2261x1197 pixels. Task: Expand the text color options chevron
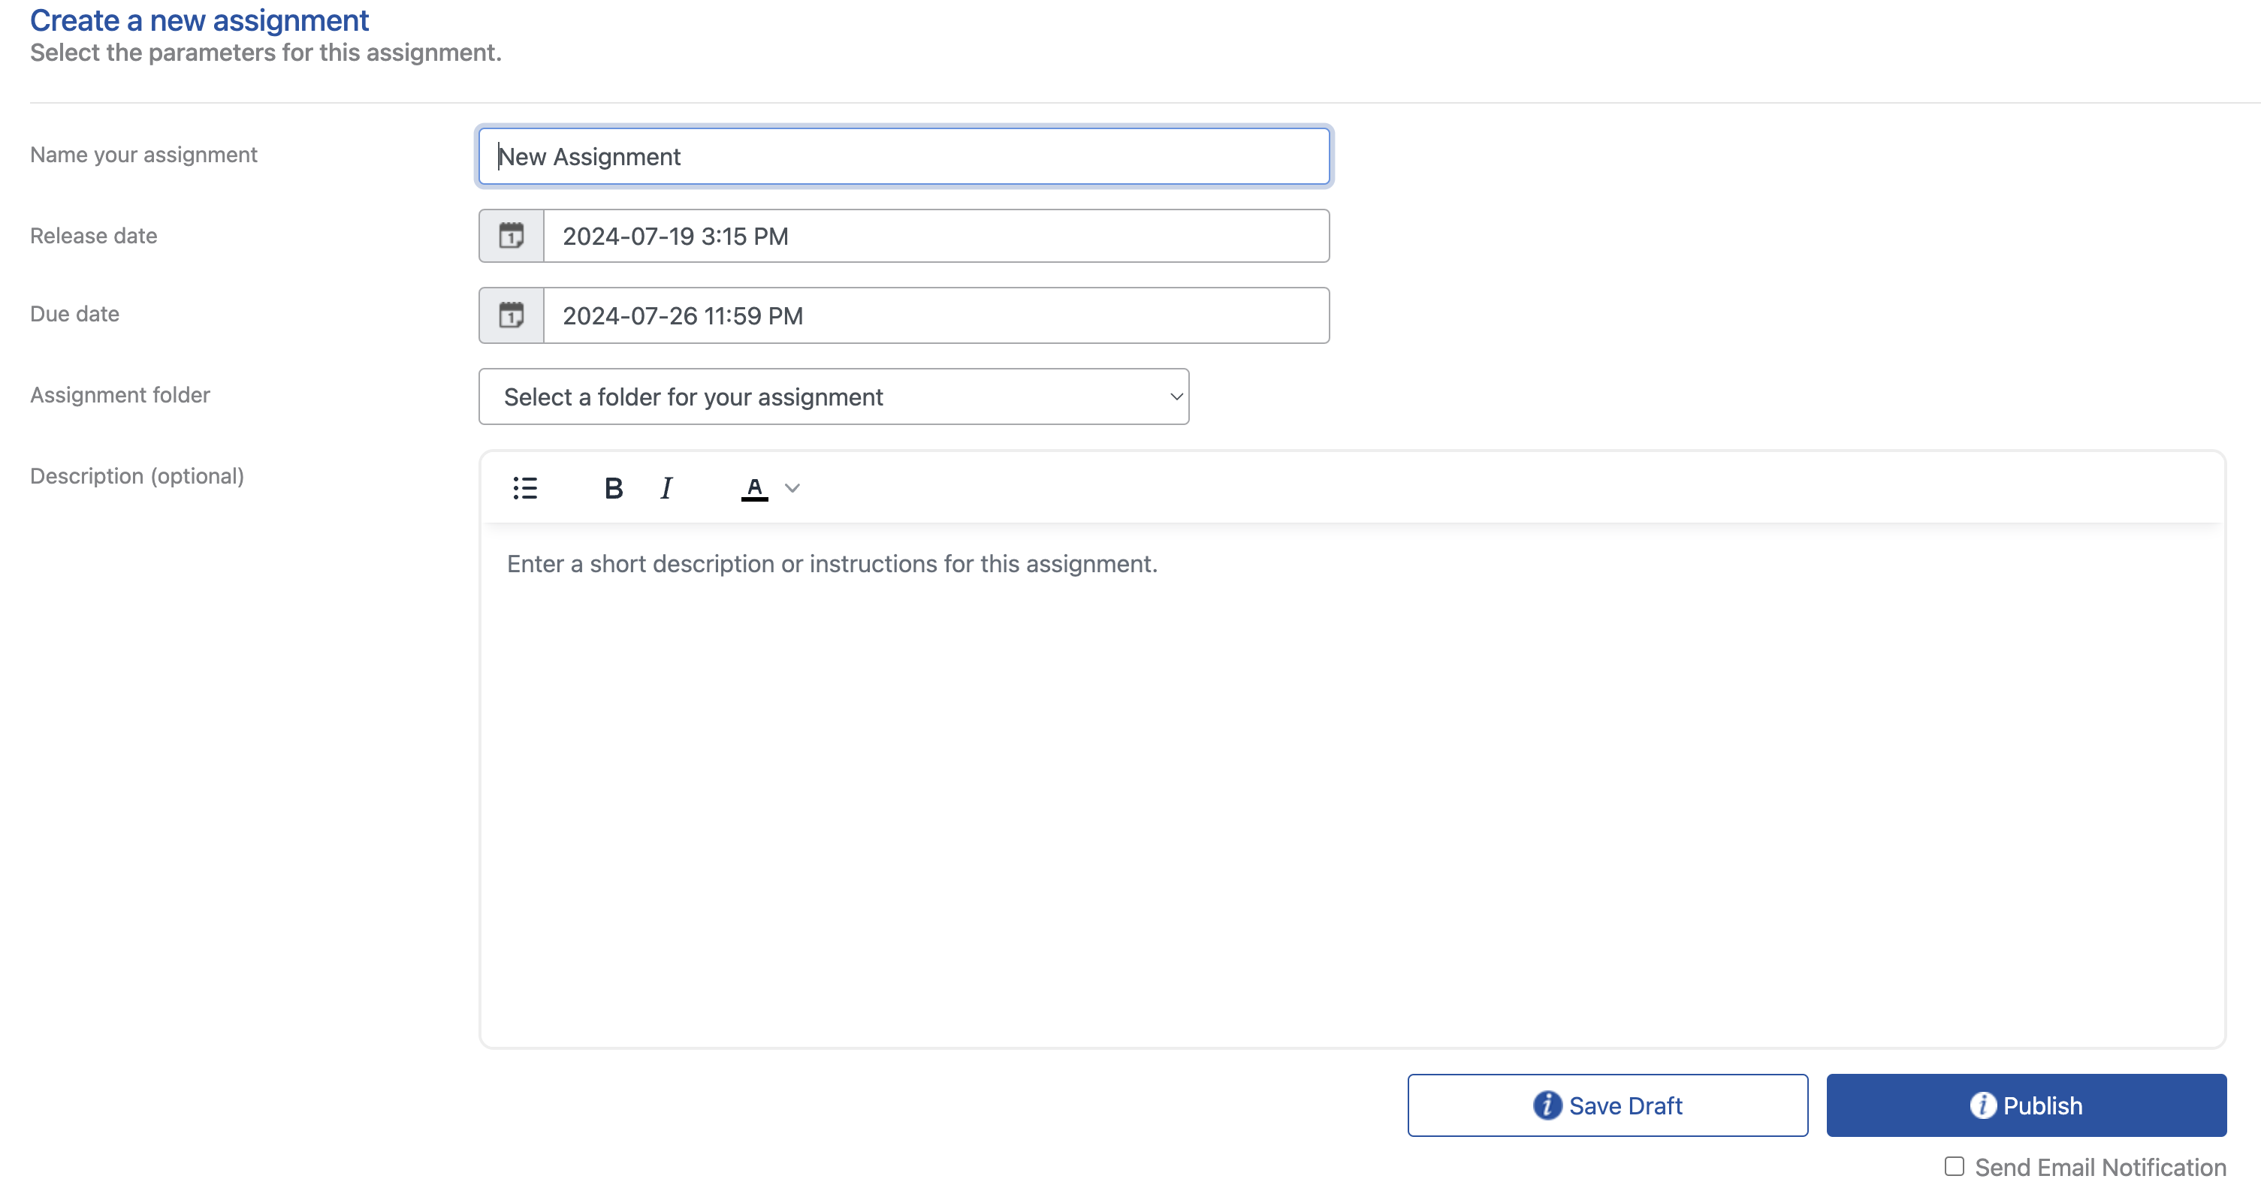tap(792, 488)
